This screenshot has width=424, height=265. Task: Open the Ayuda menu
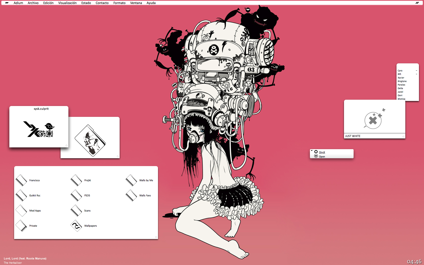(x=151, y=3)
